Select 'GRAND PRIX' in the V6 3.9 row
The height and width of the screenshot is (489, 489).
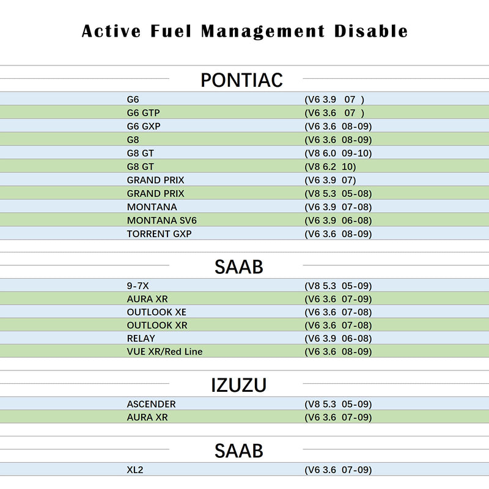(156, 180)
